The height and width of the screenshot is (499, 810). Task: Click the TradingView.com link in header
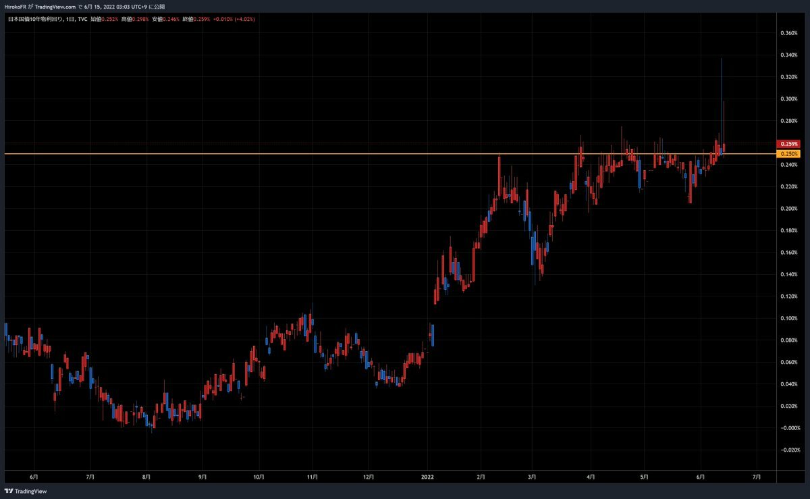tap(57, 6)
